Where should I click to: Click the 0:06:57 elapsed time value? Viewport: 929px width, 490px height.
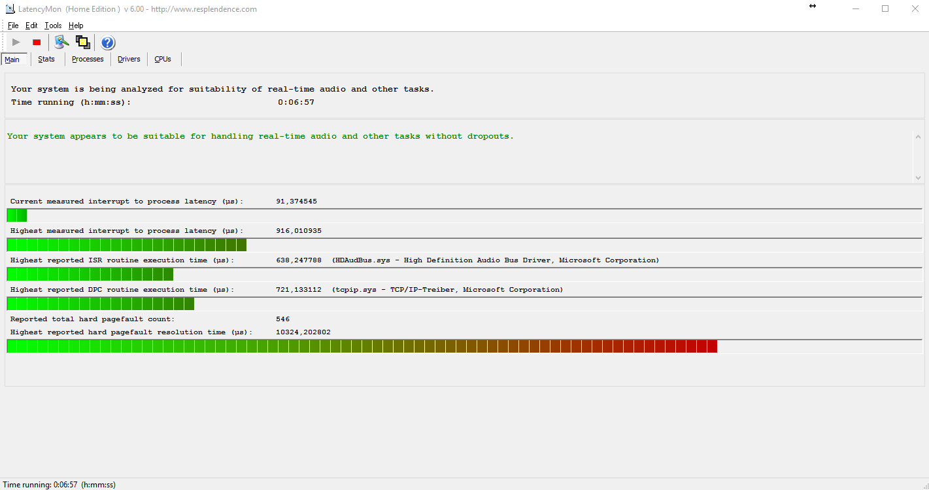coord(296,102)
